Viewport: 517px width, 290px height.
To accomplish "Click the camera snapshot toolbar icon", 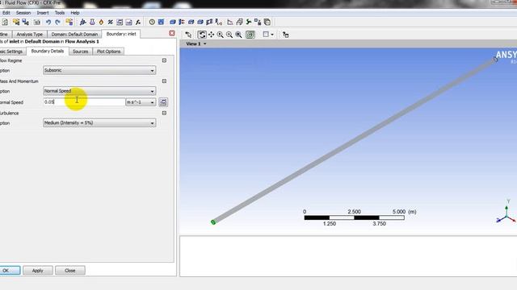I will click(x=37, y=22).
